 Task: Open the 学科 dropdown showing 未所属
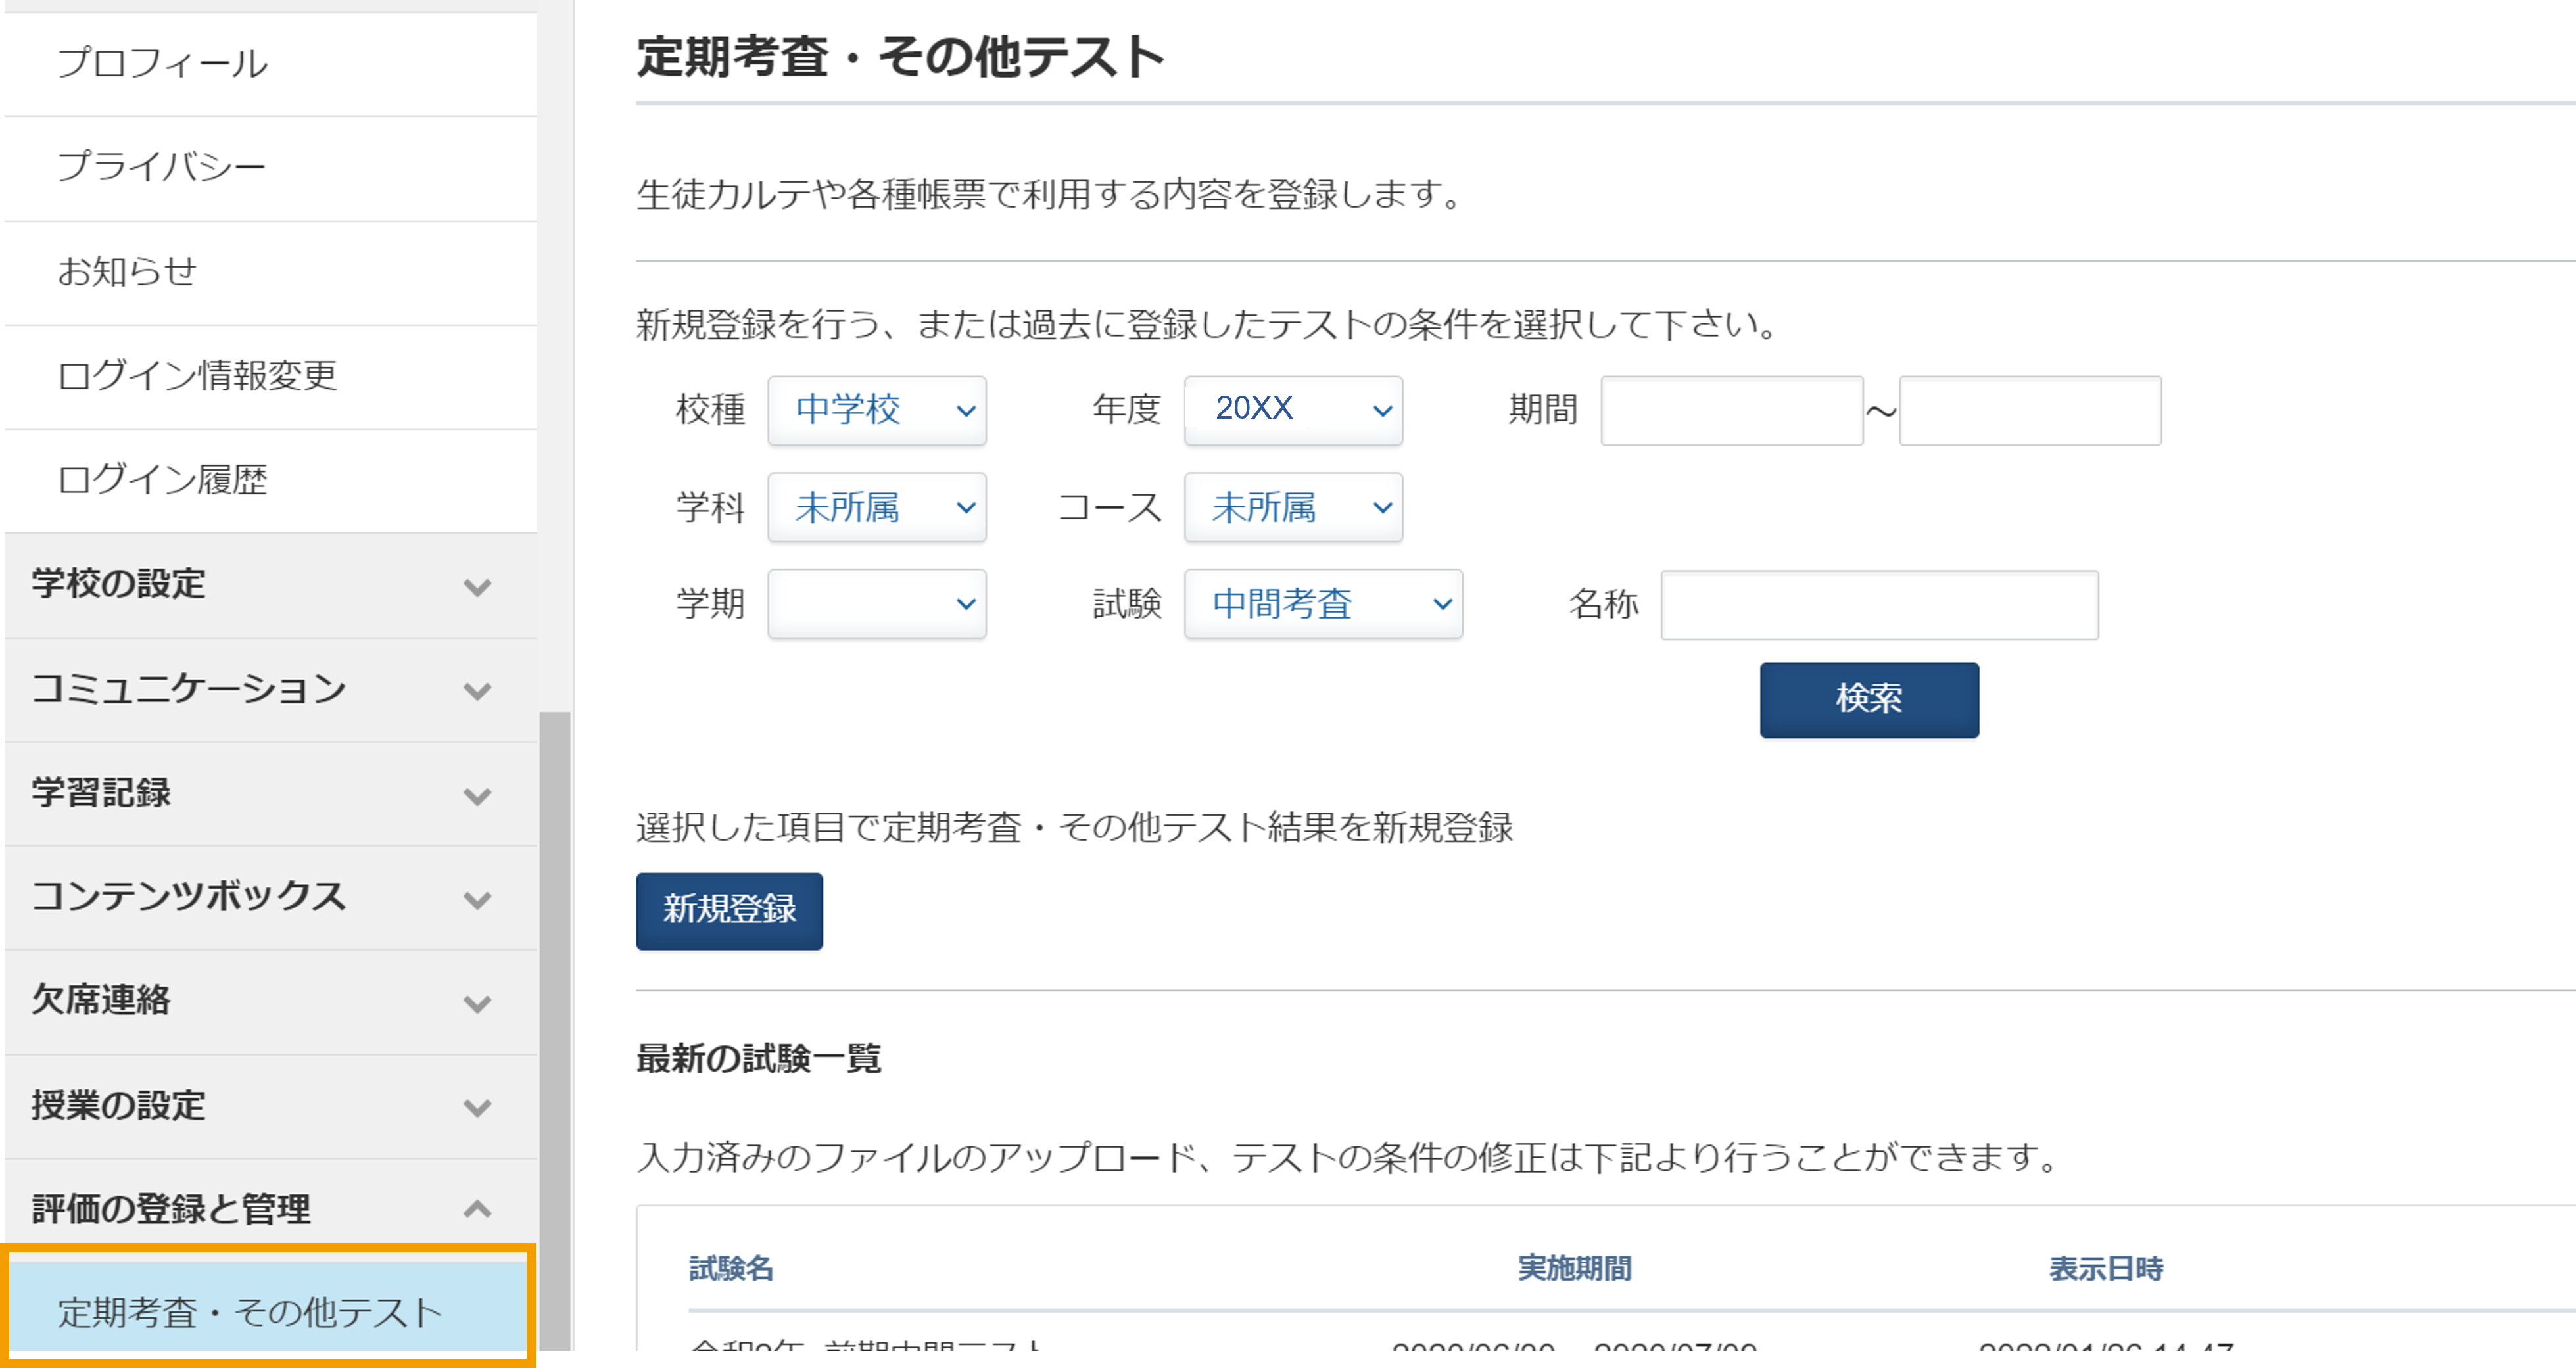[x=877, y=507]
